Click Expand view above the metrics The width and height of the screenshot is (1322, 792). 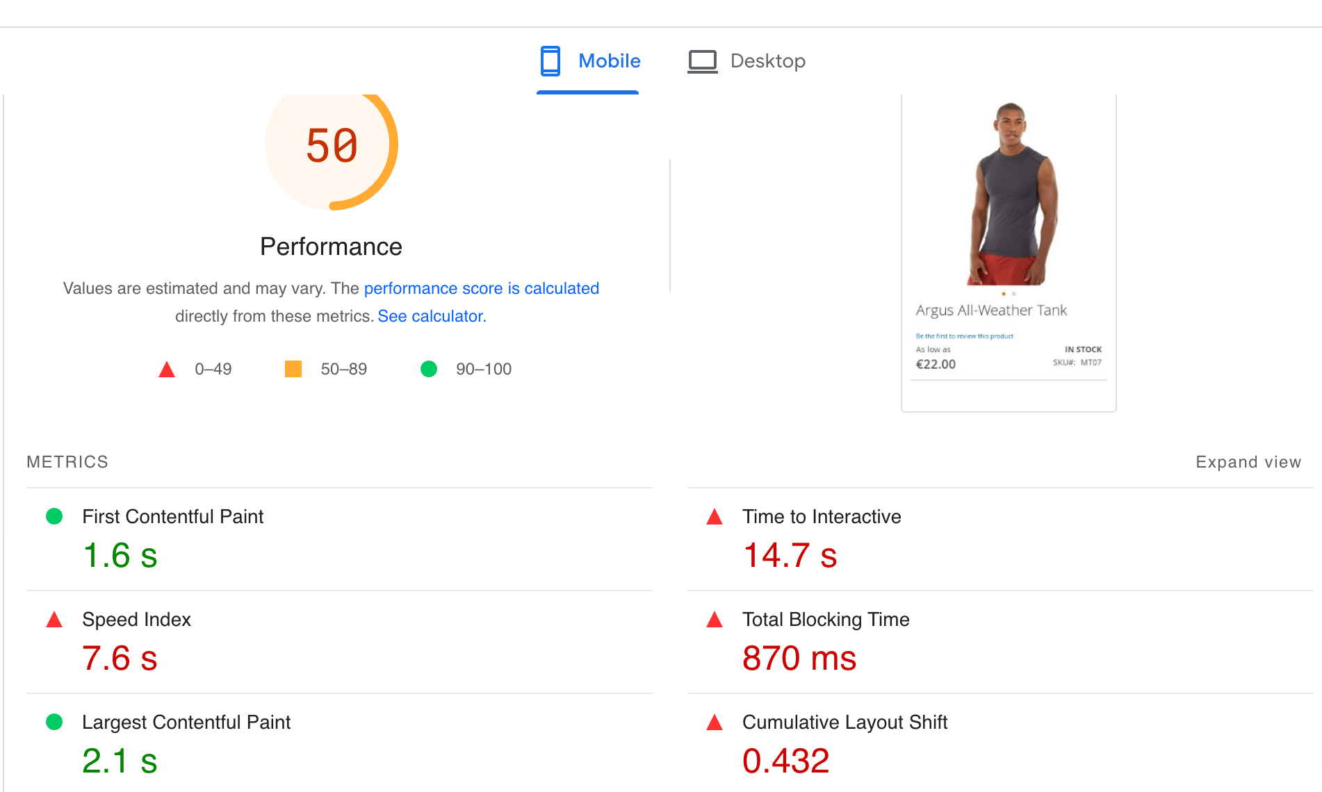pyautogui.click(x=1248, y=461)
